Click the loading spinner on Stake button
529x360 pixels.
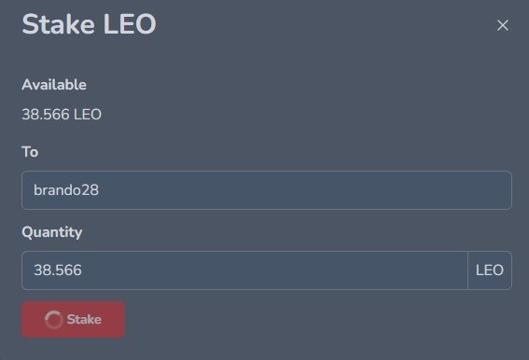pyautogui.click(x=53, y=319)
